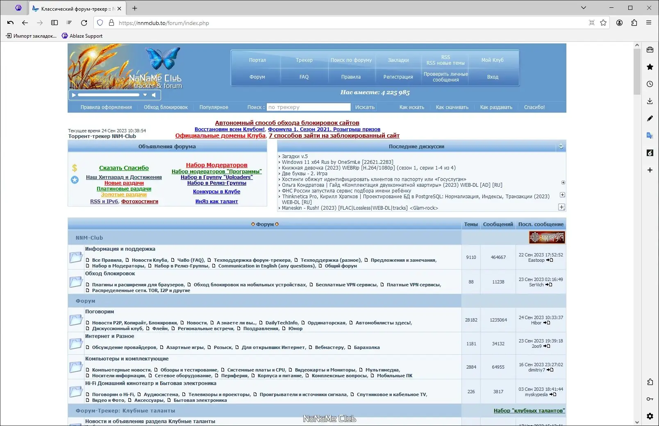
Task: Expand discussions with the topmost plus box
Action: (x=563, y=183)
